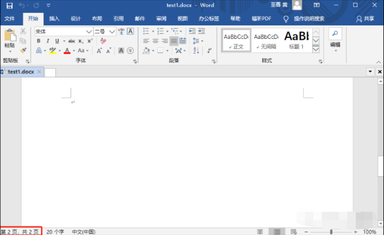Open the font color dropdown arrow

pyautogui.click(x=74, y=51)
